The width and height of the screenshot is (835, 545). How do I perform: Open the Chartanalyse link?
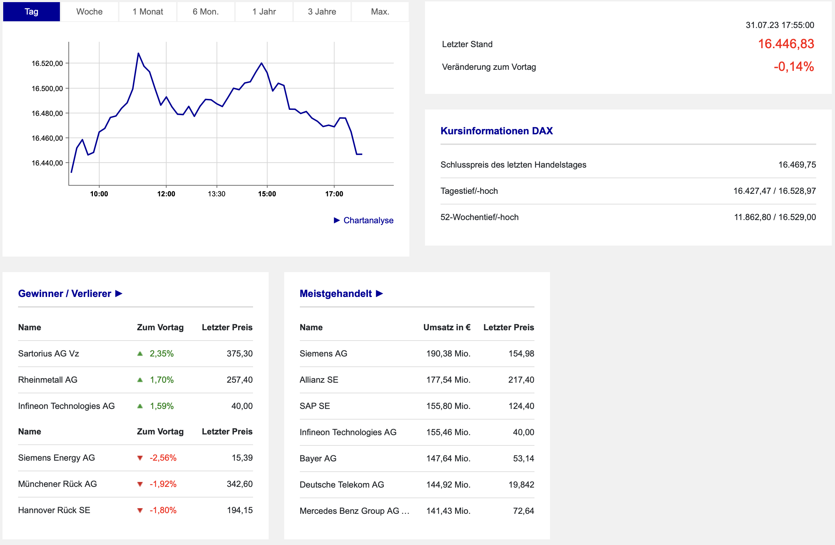coord(368,220)
